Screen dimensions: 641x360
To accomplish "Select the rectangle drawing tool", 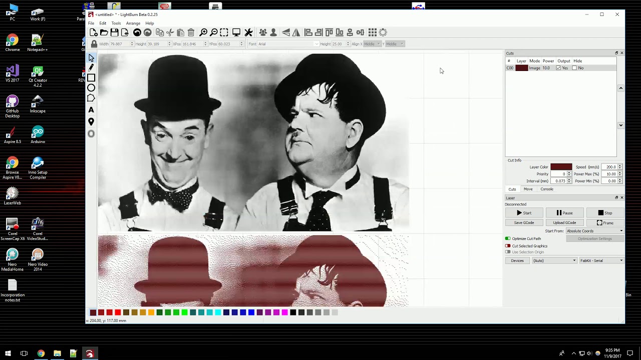I will pyautogui.click(x=91, y=77).
